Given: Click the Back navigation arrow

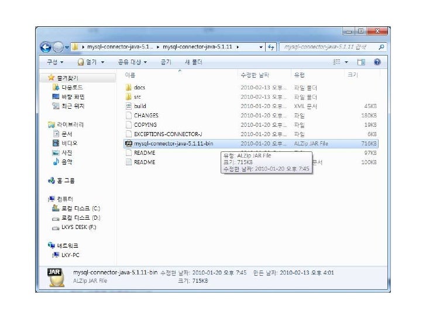Looking at the screenshot, I should tap(46, 47).
